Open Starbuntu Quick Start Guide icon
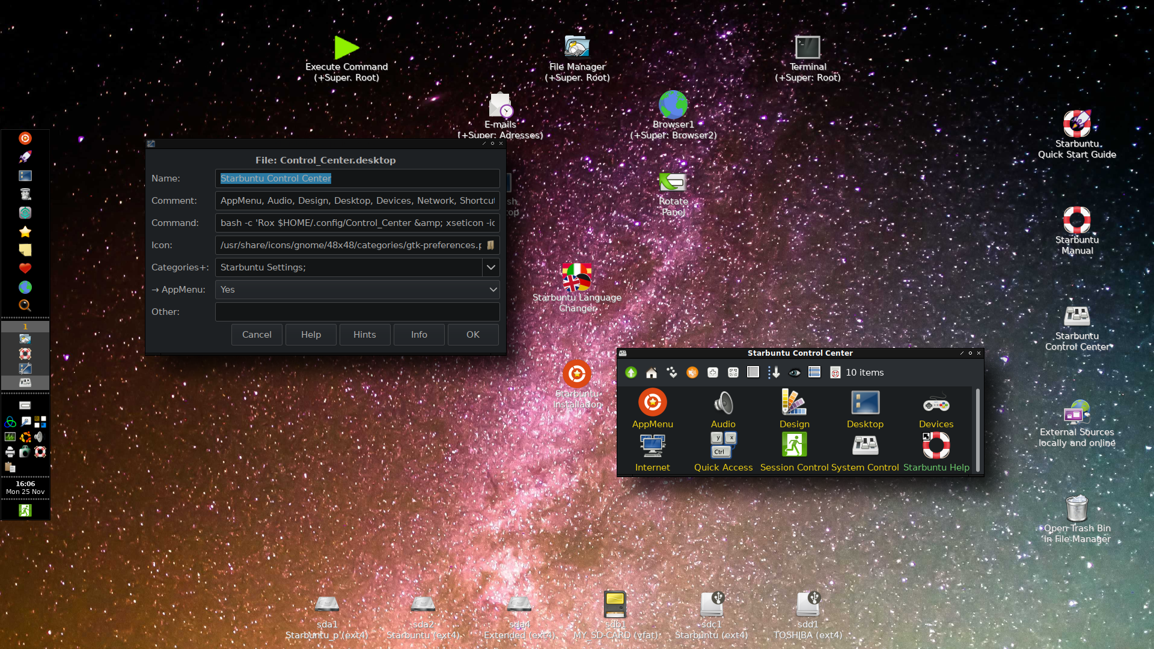Viewport: 1154px width, 649px height. pyautogui.click(x=1077, y=133)
